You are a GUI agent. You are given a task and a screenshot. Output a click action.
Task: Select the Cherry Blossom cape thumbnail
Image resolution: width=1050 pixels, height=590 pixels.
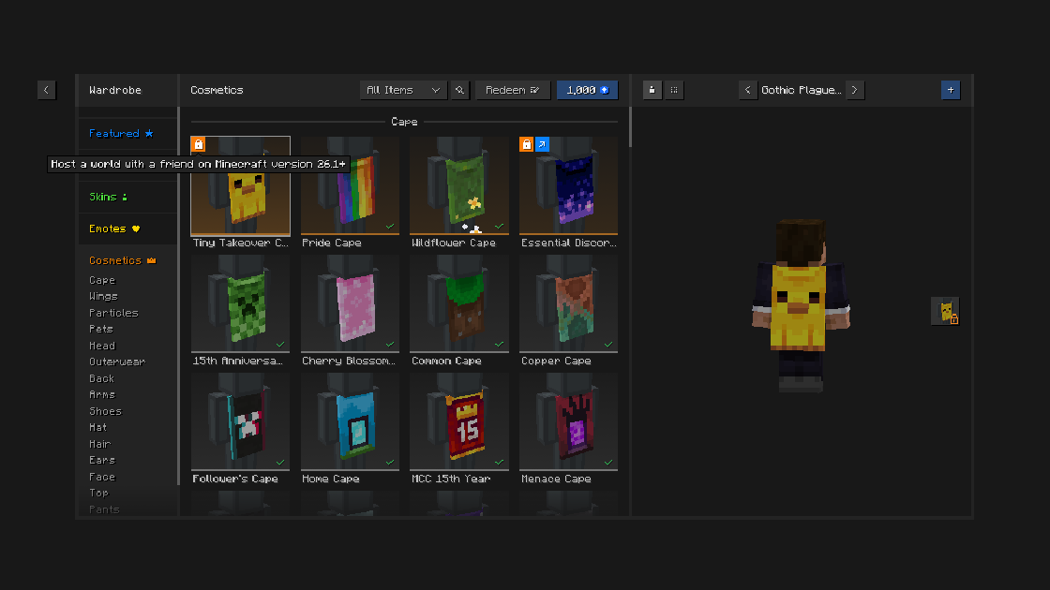click(x=350, y=302)
